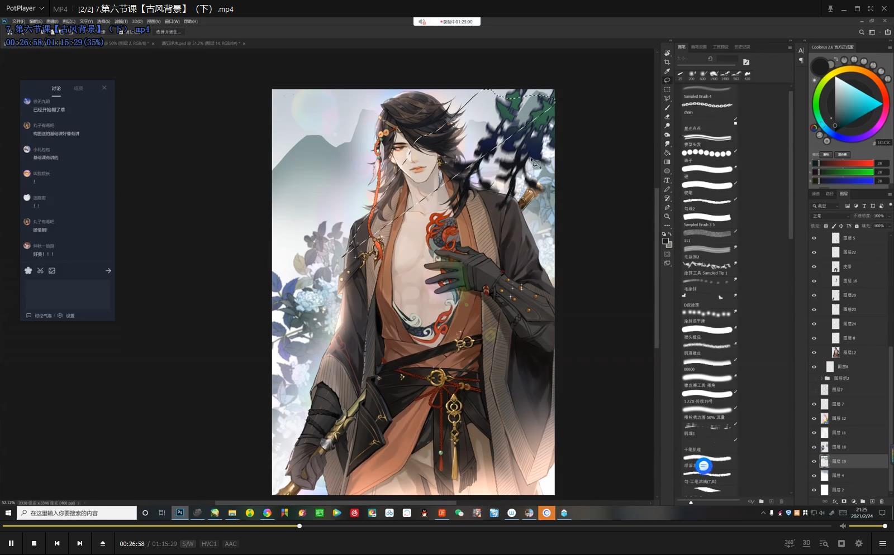Click the PotPlayer seek bar handle
This screenshot has width=894, height=555.
click(299, 526)
